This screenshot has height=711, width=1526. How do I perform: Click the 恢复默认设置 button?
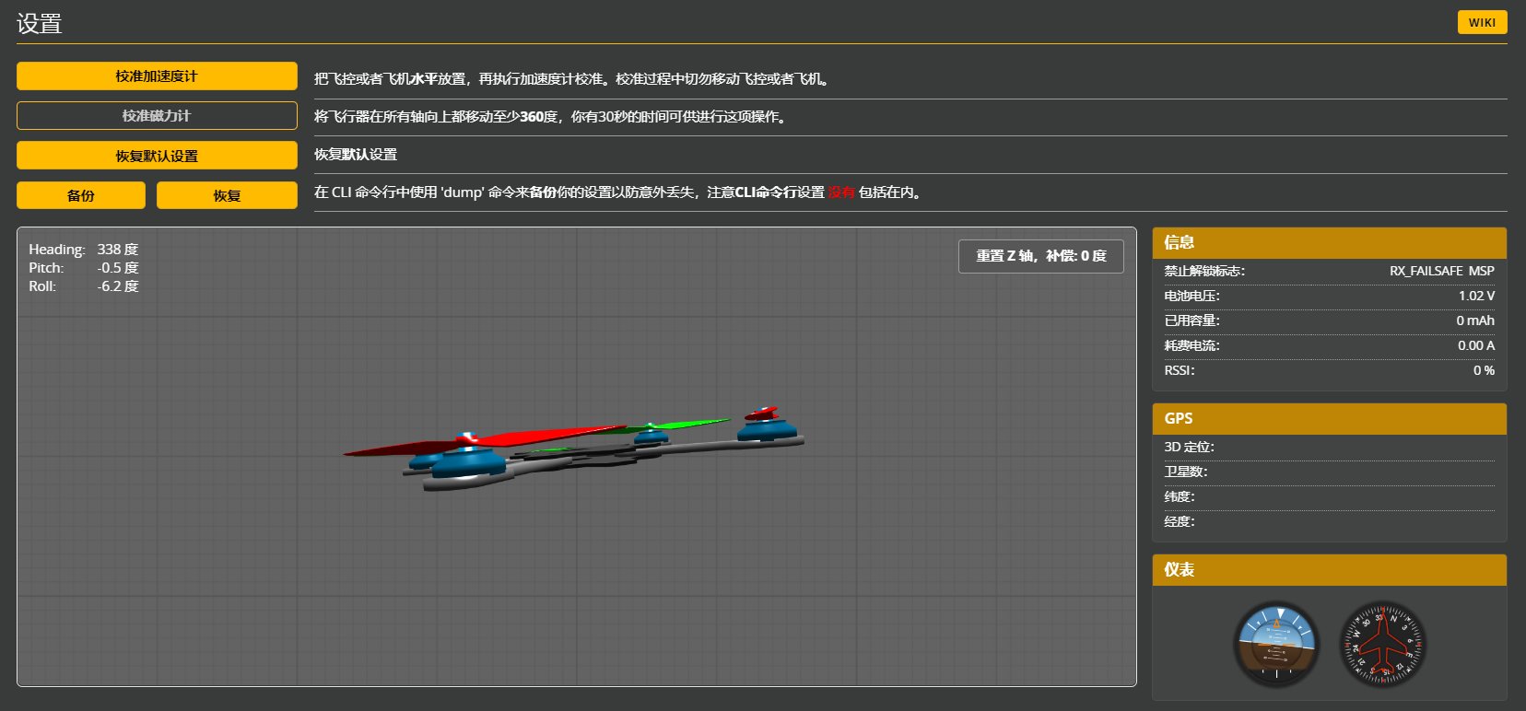[157, 156]
